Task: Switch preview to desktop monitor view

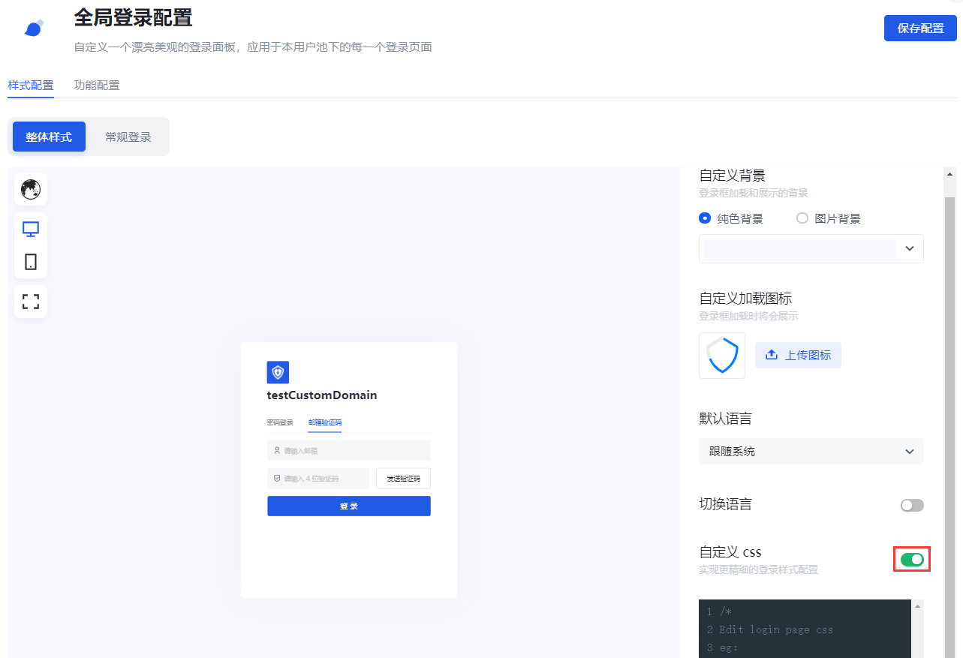Action: (x=31, y=230)
